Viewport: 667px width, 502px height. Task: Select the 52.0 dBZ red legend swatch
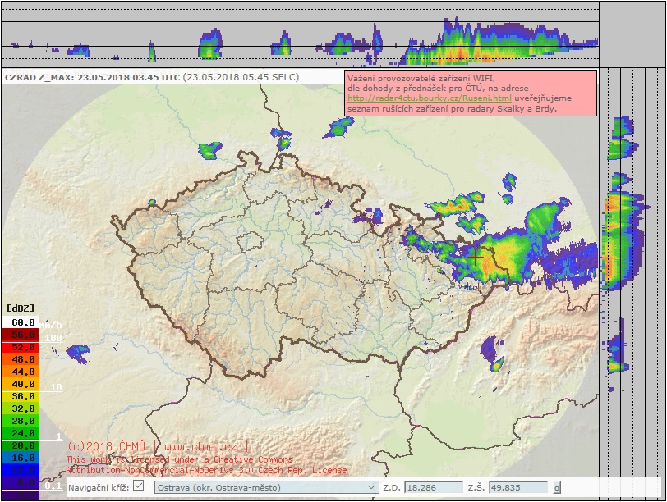pyautogui.click(x=22, y=347)
